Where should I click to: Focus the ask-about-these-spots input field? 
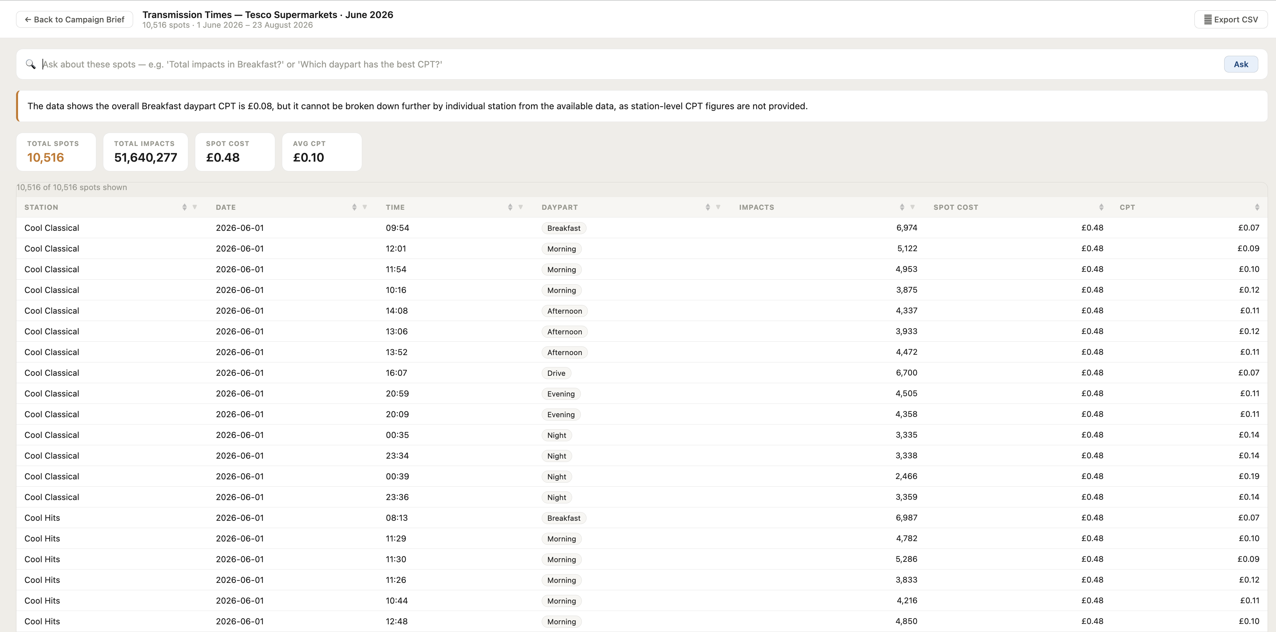pos(629,64)
